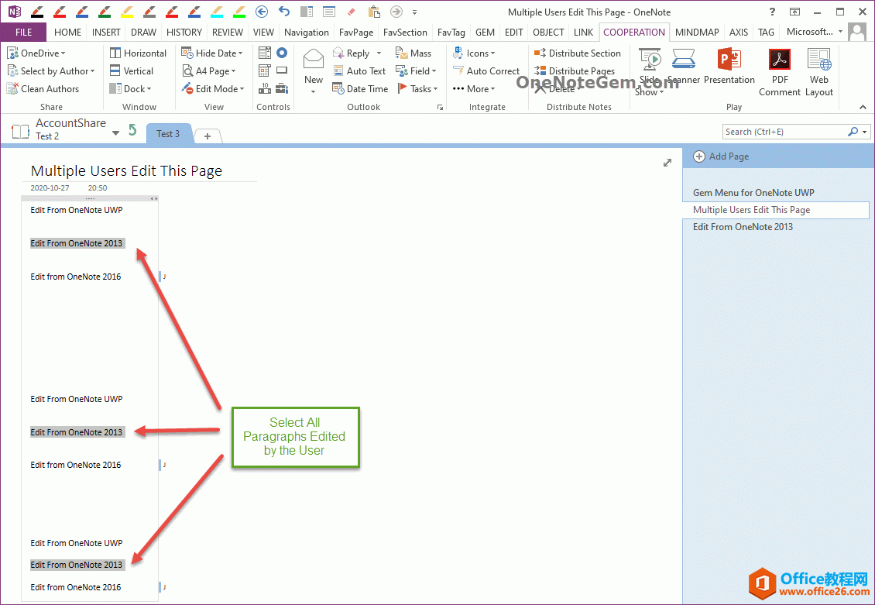The width and height of the screenshot is (875, 605).
Task: Open the OneDrive dropdown
Action: coord(36,53)
